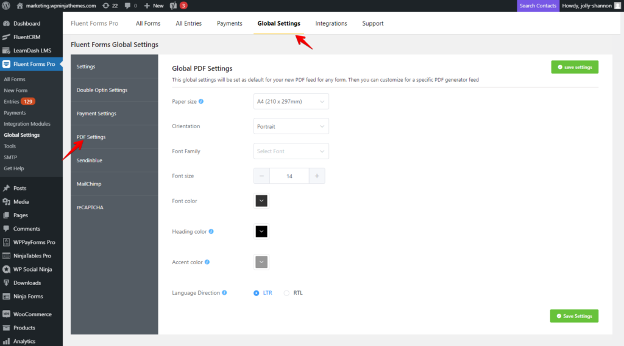Open the Font color picker swatch
Image resolution: width=624 pixels, height=346 pixels.
click(x=261, y=201)
